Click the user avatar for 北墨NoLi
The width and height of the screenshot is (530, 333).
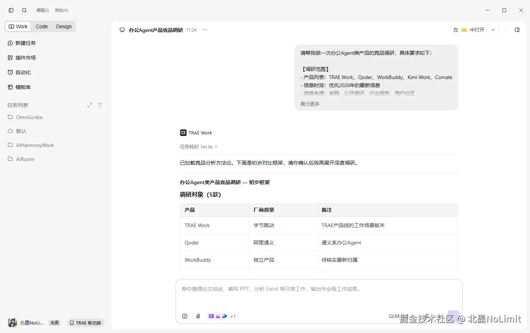tap(13, 323)
